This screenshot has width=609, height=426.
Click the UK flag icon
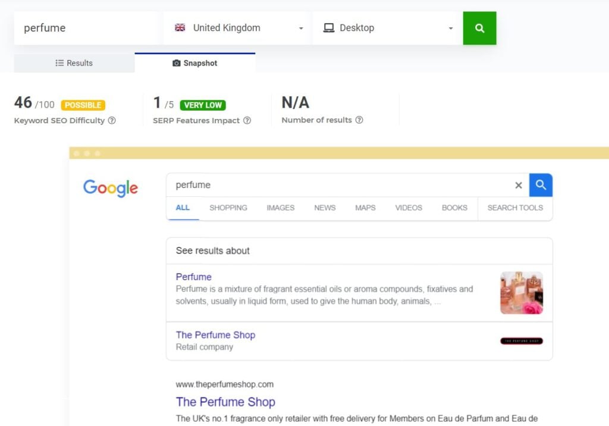(179, 27)
